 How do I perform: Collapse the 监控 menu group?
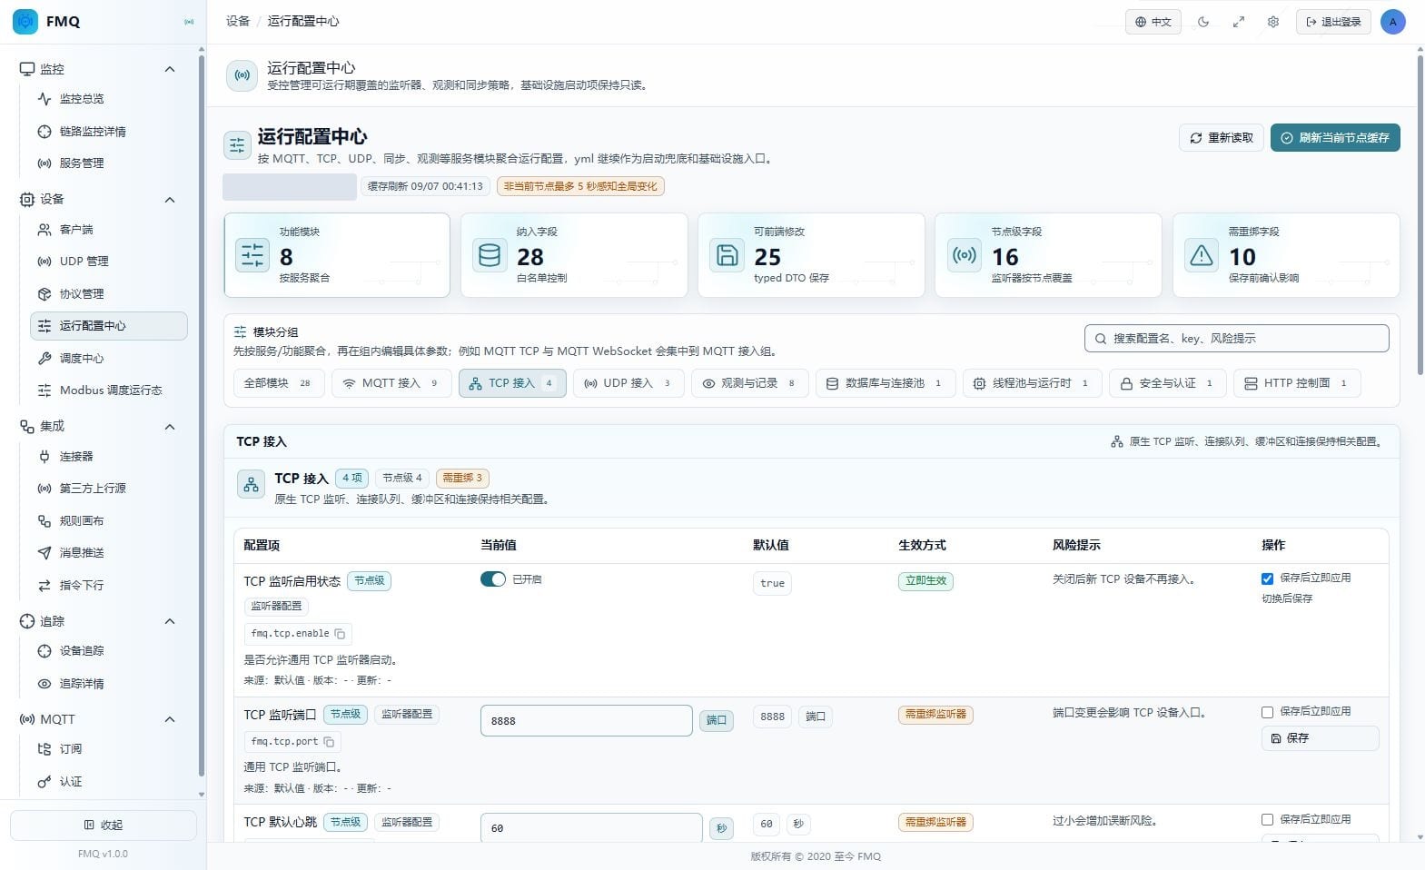170,69
